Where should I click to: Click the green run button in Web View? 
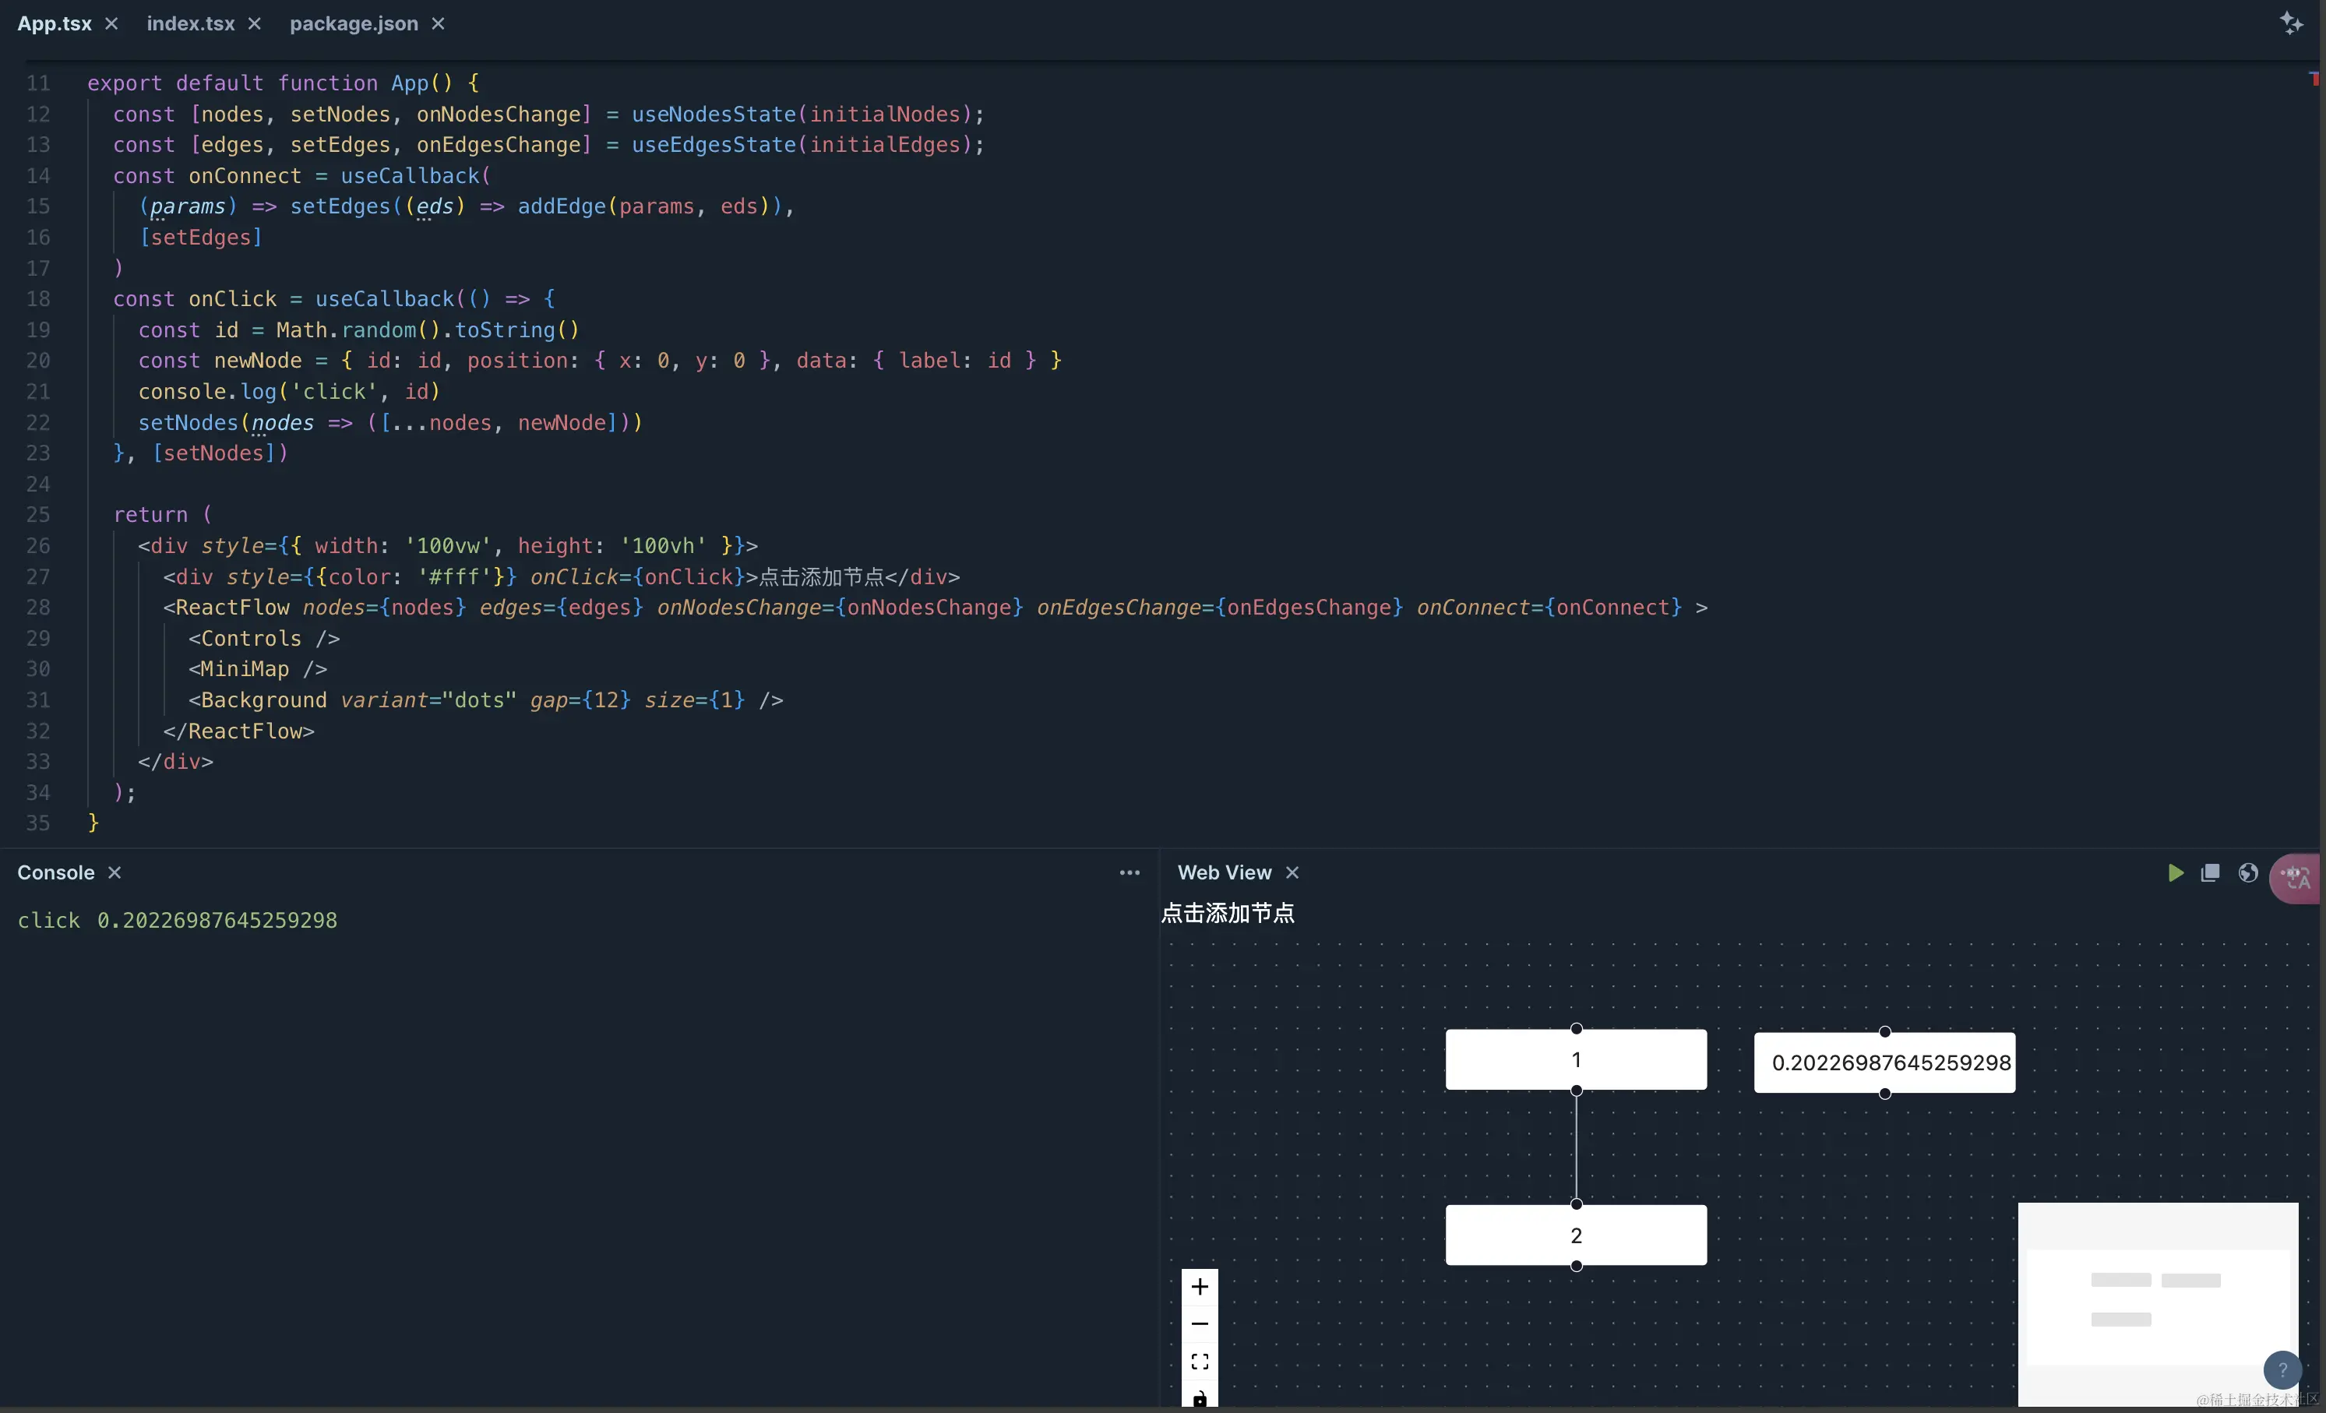[x=2175, y=873]
